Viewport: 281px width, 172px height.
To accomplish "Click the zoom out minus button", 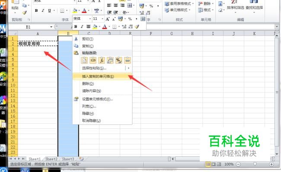I will coord(238,164).
